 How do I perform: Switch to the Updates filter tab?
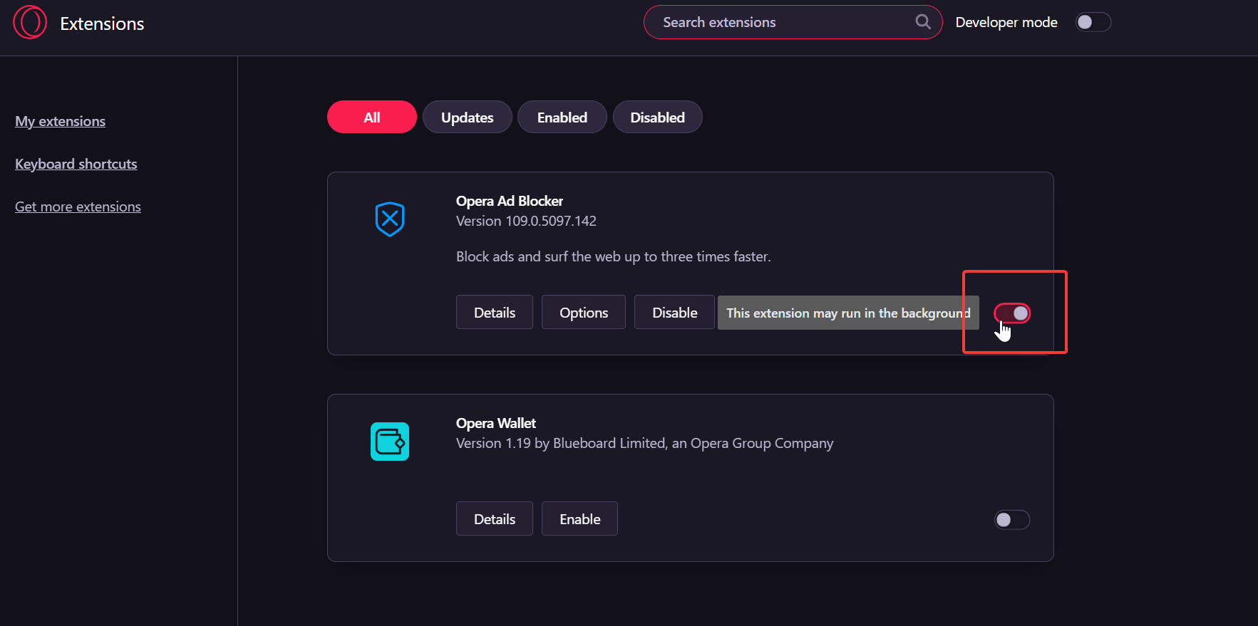tap(467, 118)
